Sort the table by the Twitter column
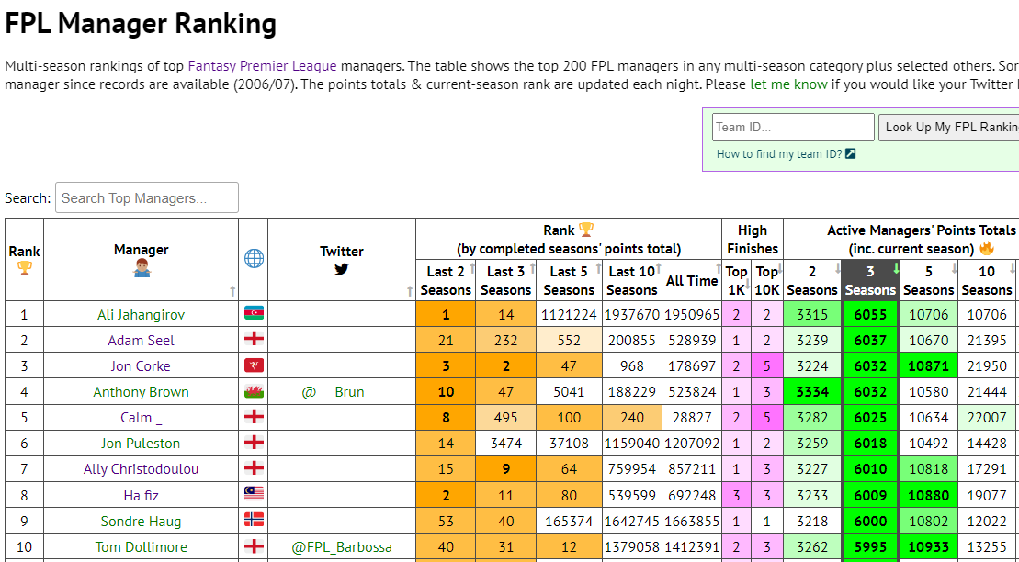This screenshot has height=562, width=1019. (410, 292)
